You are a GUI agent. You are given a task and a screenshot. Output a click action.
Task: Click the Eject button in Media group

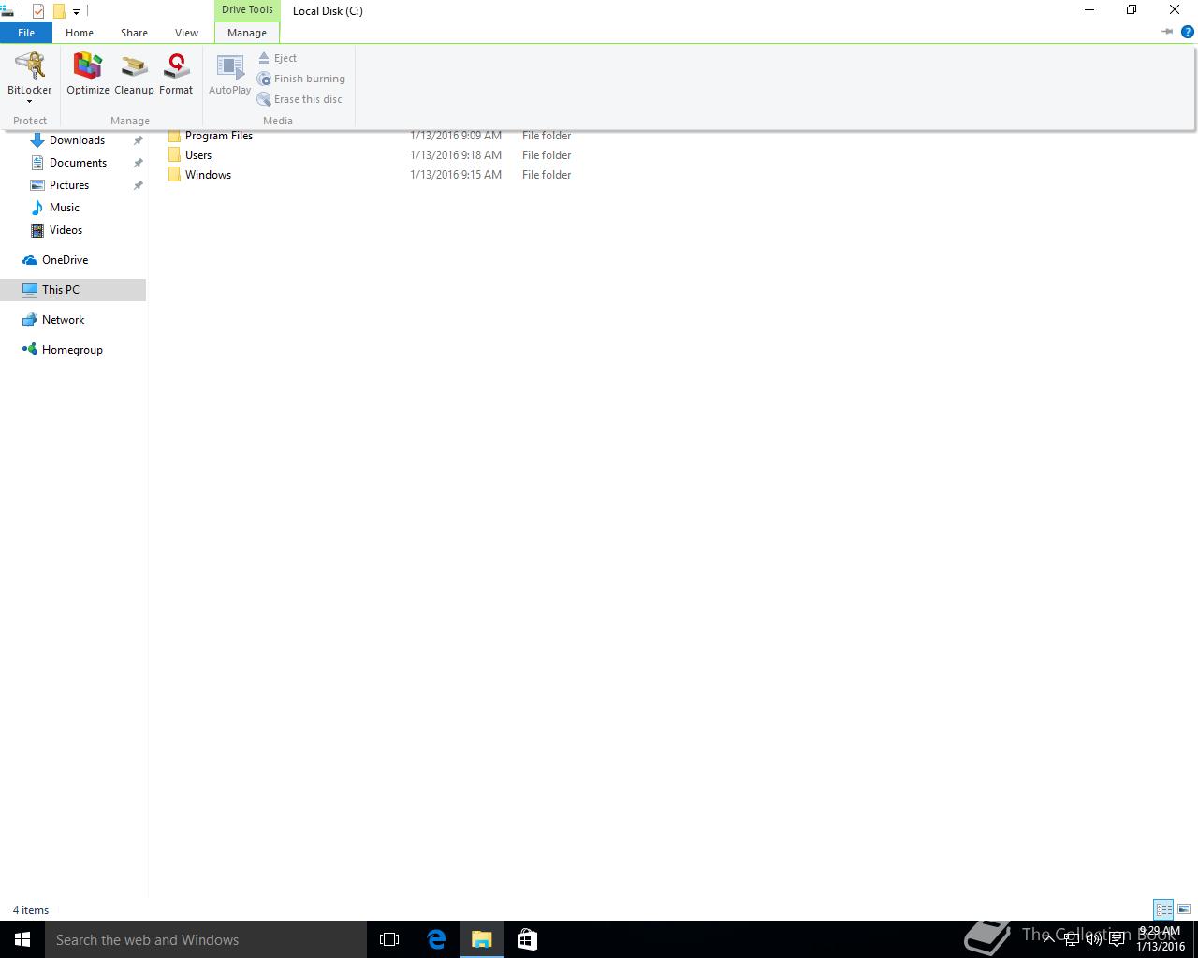[277, 58]
